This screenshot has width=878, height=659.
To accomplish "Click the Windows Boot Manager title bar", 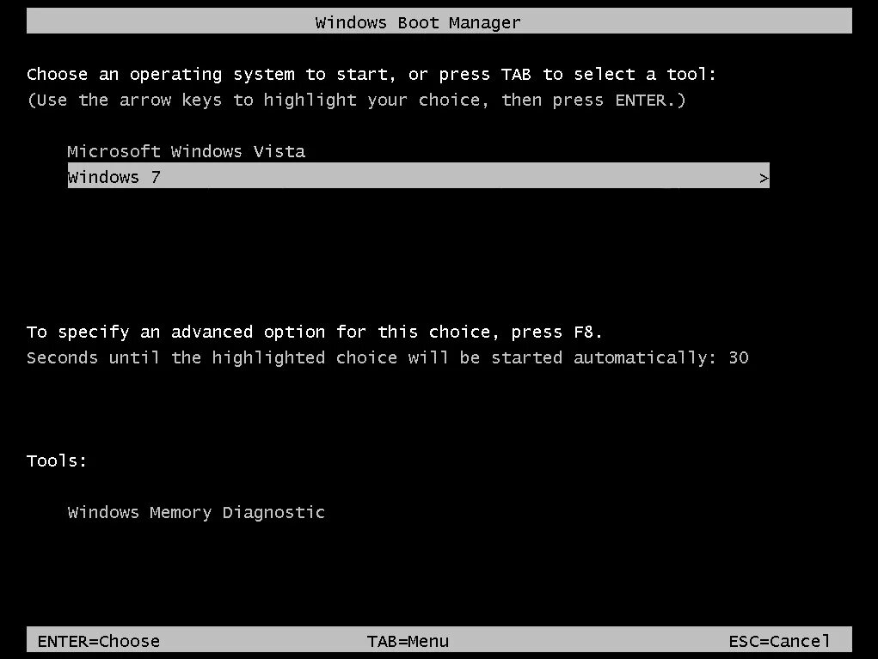I will coord(439,21).
